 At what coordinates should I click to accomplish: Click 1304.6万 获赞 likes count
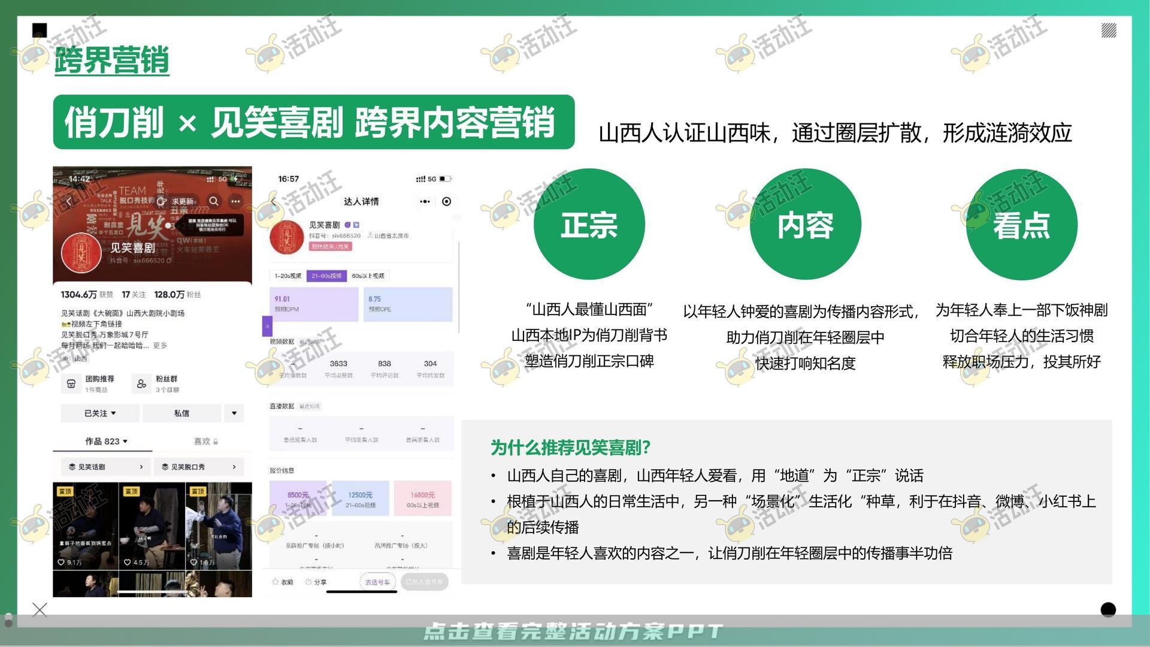click(x=87, y=295)
